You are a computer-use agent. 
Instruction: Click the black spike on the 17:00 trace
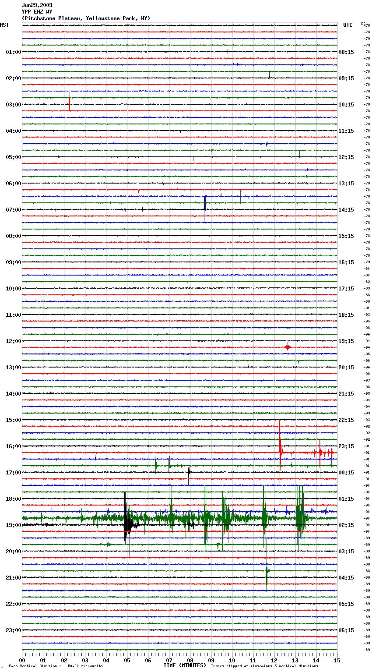click(189, 472)
